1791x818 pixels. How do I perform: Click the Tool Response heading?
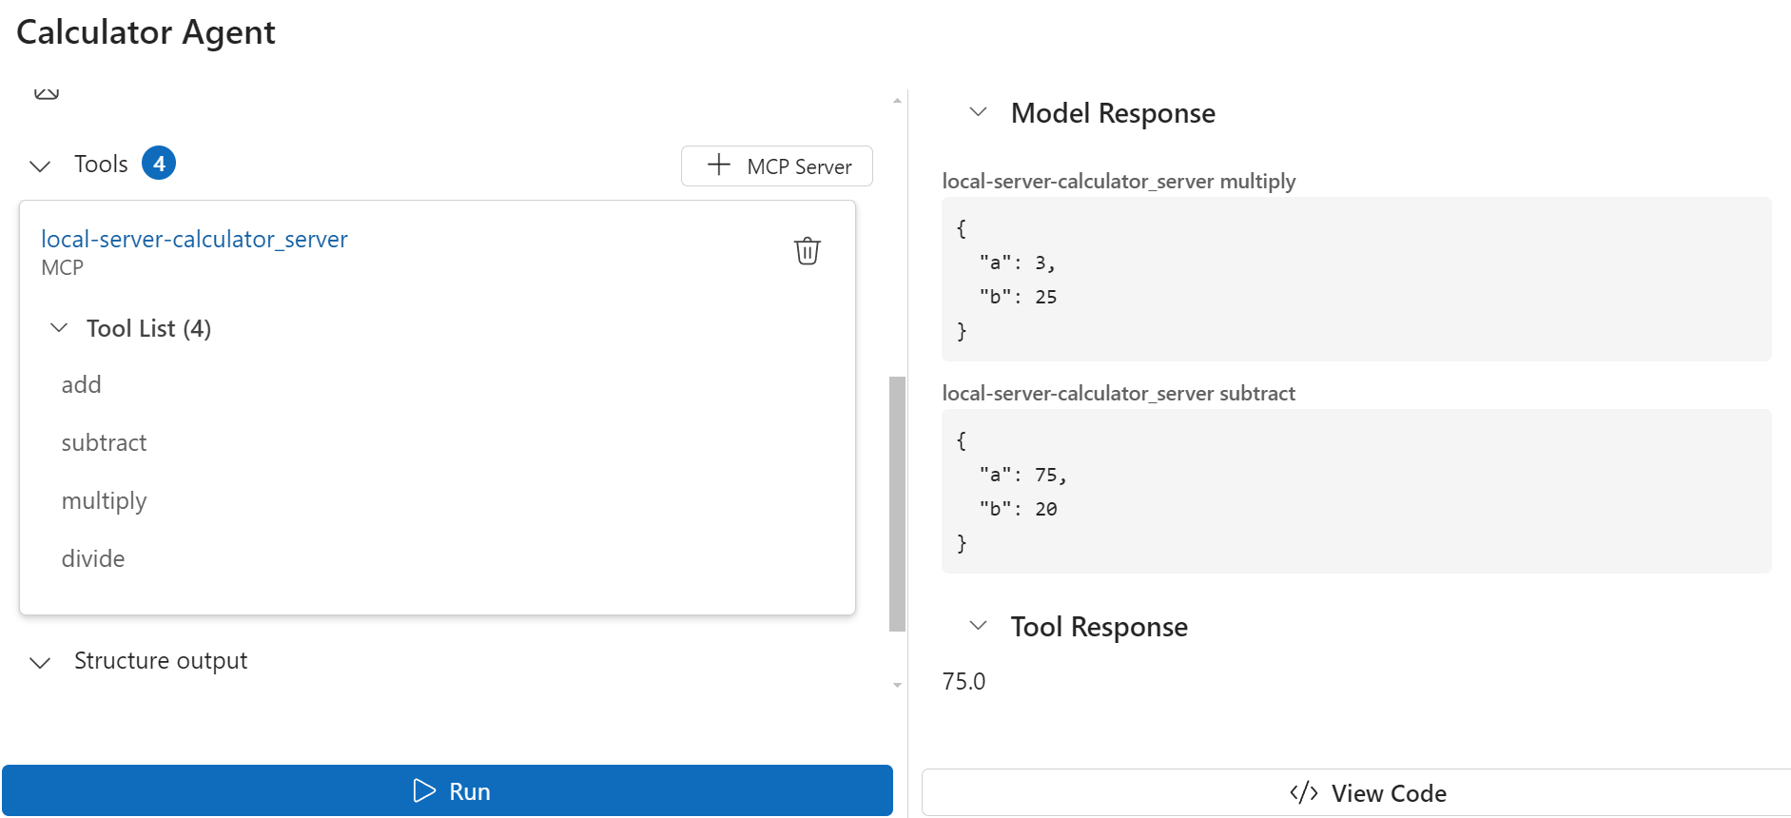coord(1099,627)
